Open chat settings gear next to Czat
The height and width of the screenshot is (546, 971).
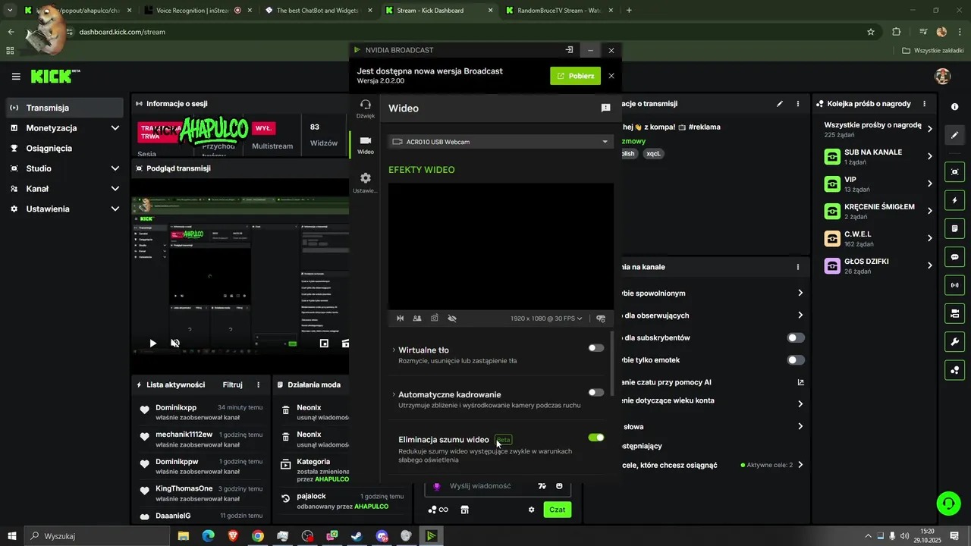click(532, 510)
